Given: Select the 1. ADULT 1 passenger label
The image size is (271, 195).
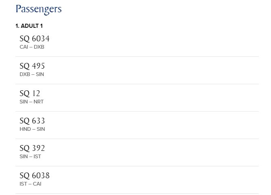Looking at the screenshot, I should coord(29,26).
